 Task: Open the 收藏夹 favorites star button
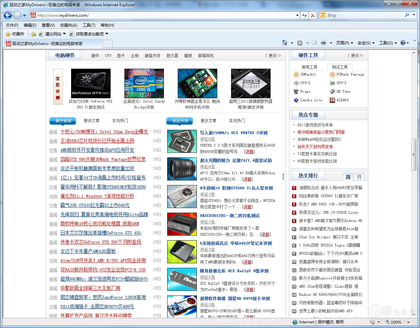click(15, 34)
